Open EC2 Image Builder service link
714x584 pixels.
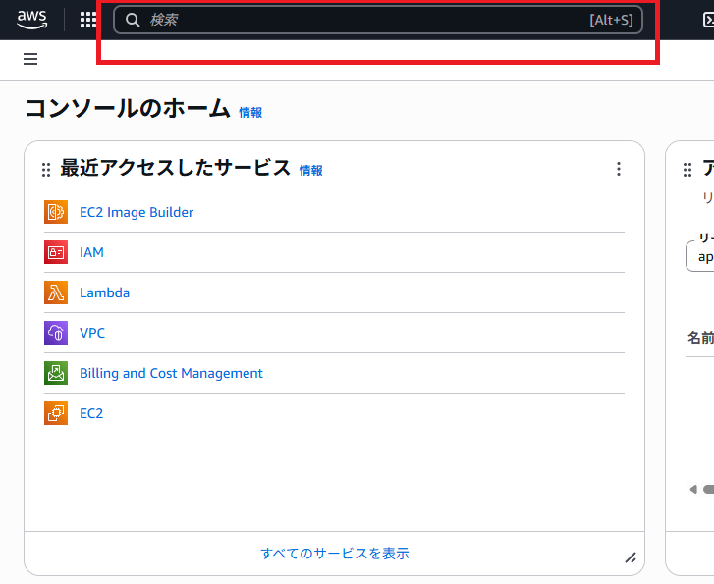tap(137, 212)
